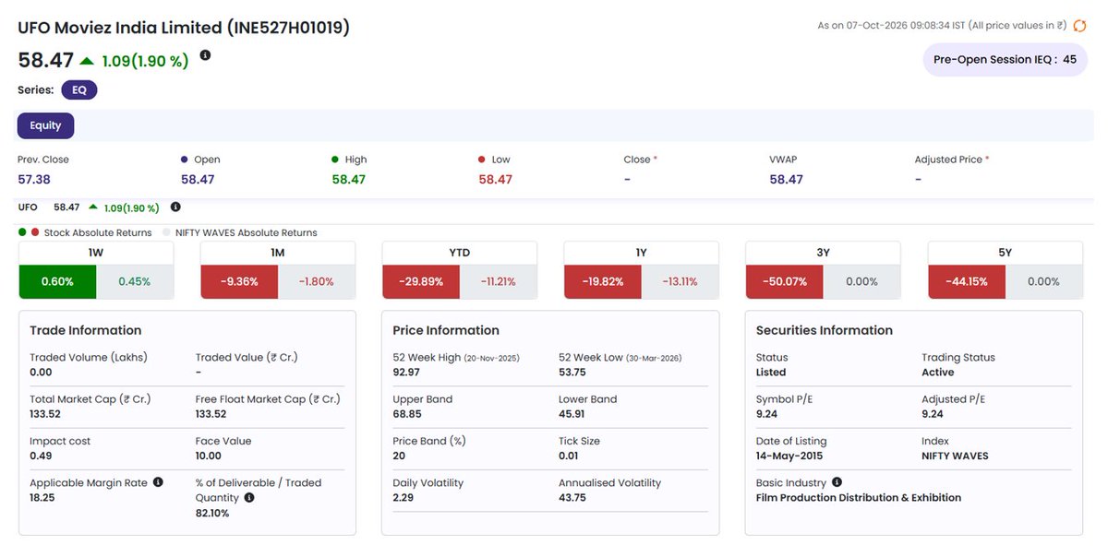Click the Basic Industry info icon
Screen dimensions: 1108x557
tap(837, 482)
